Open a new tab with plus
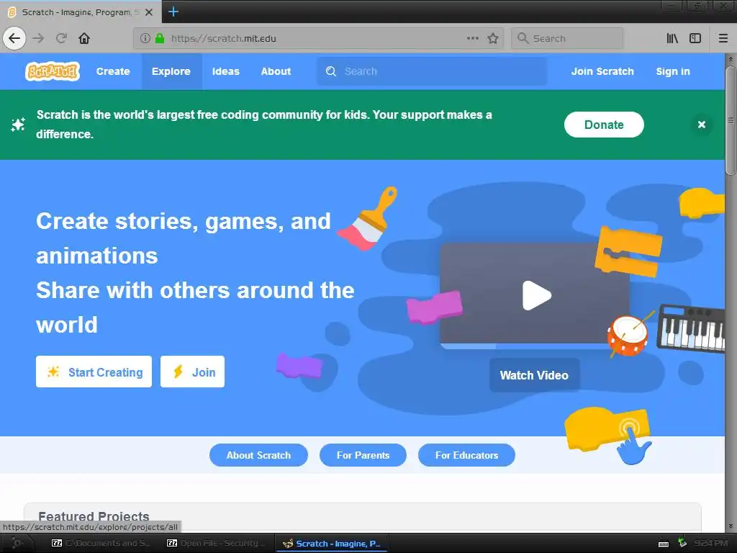This screenshot has height=553, width=737. tap(173, 12)
